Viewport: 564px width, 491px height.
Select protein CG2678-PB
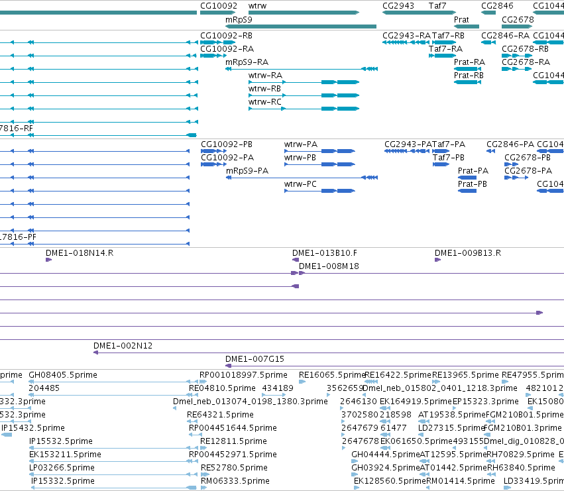528,158
